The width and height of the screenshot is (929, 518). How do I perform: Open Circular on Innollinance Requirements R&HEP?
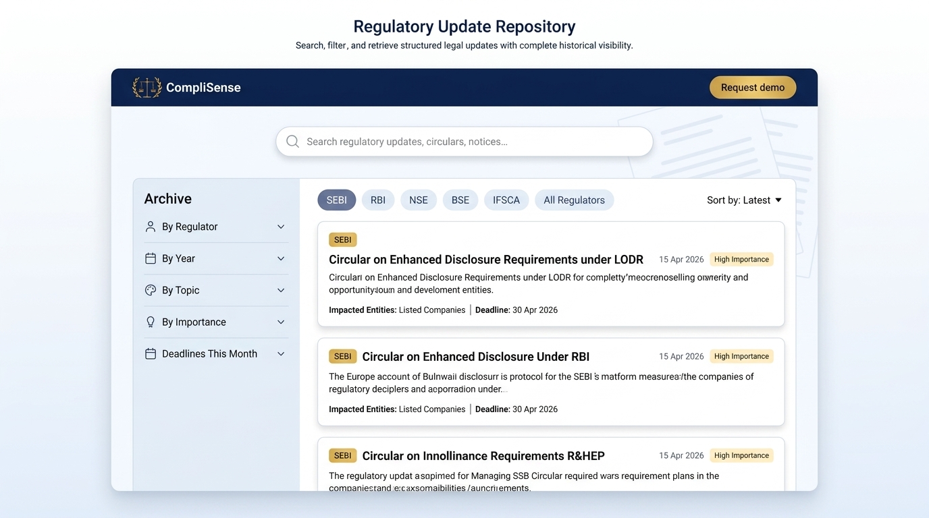click(x=483, y=456)
